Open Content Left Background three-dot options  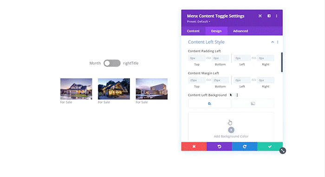237,95
